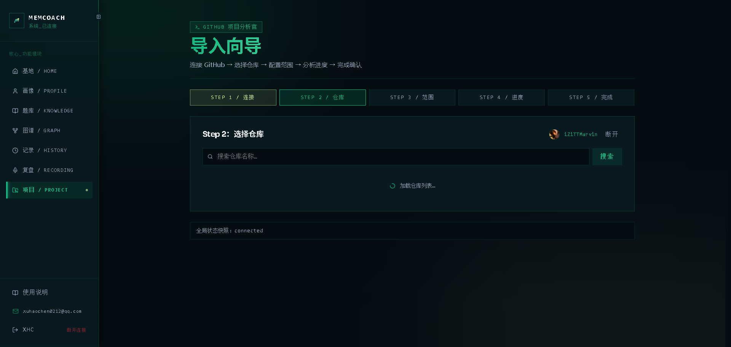Click 断开 next to iZiTTMarvin
This screenshot has height=347, width=731.
[x=611, y=134]
